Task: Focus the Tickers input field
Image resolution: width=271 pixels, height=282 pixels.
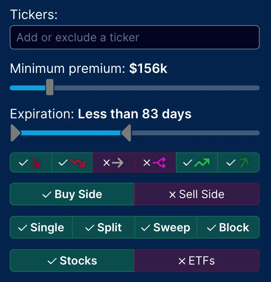Action: 134,37
